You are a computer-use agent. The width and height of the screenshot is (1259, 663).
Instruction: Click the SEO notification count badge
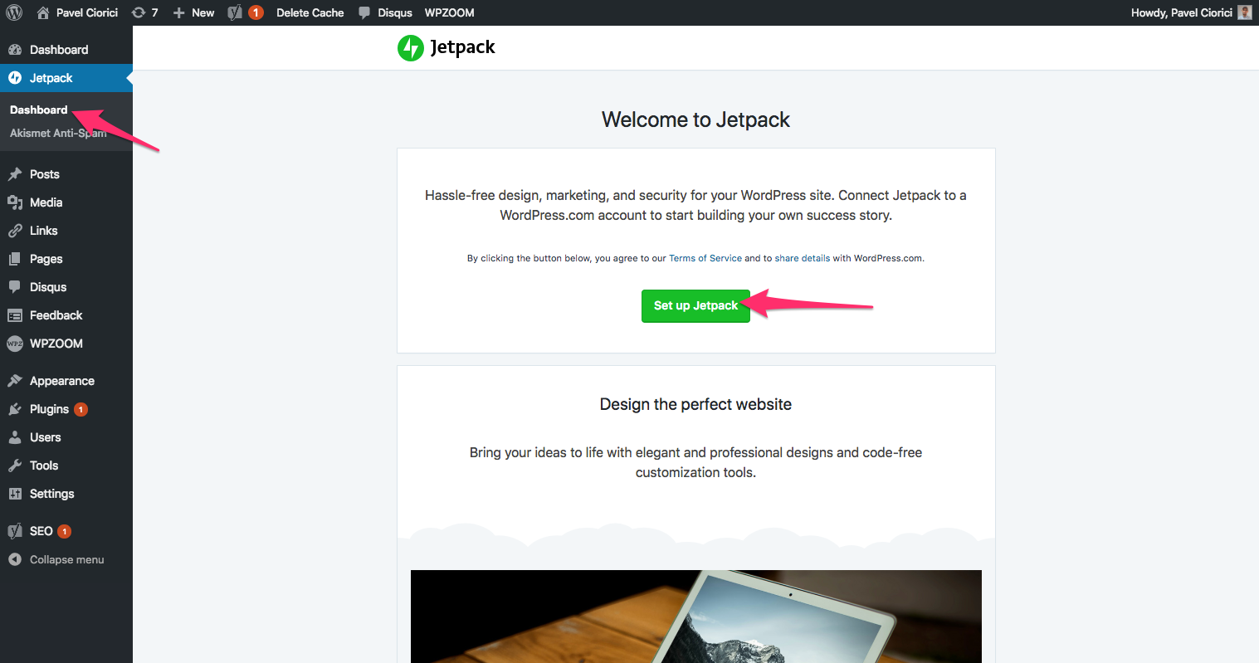click(64, 531)
